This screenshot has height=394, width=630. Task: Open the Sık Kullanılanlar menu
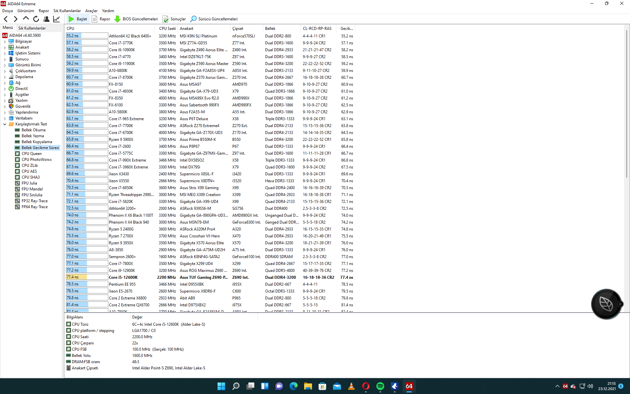(67, 11)
